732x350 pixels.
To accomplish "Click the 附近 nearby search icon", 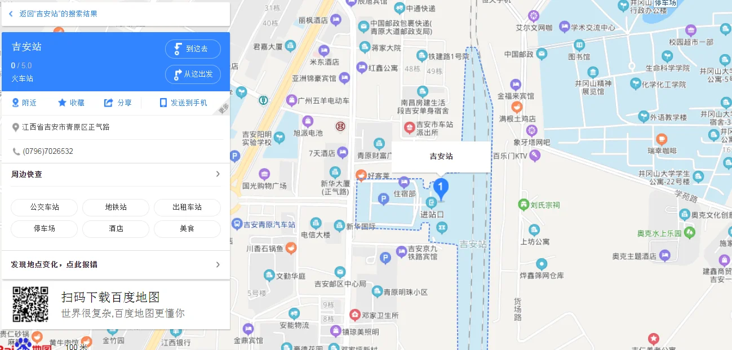I will tap(14, 103).
